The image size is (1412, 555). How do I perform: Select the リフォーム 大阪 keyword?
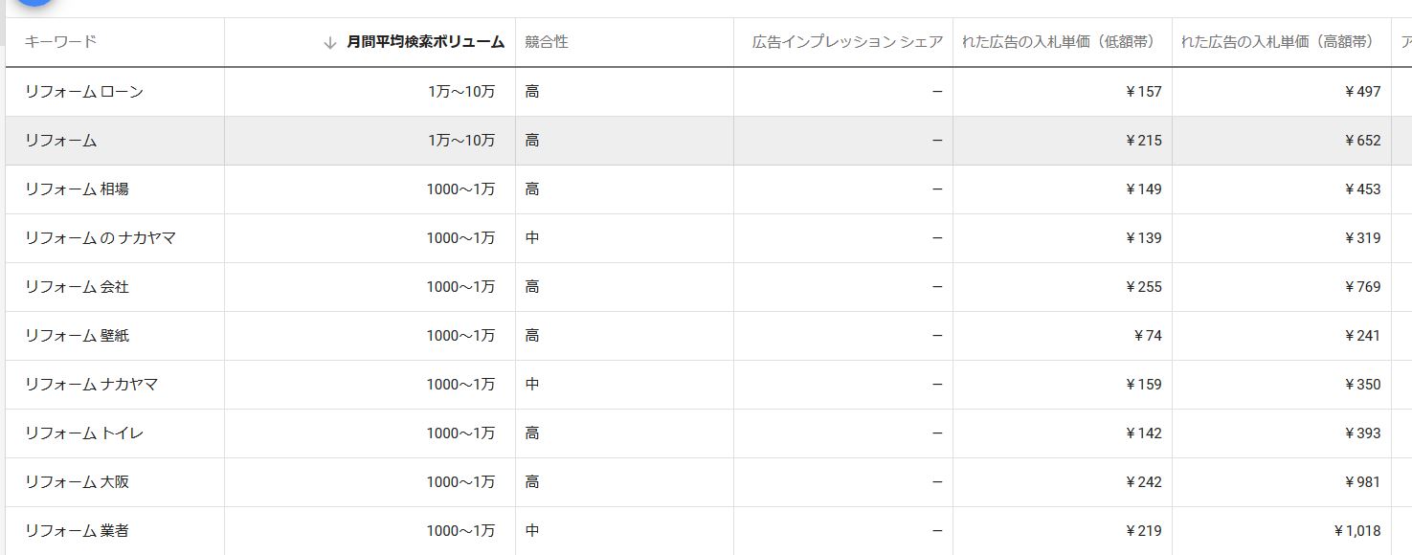tap(77, 482)
